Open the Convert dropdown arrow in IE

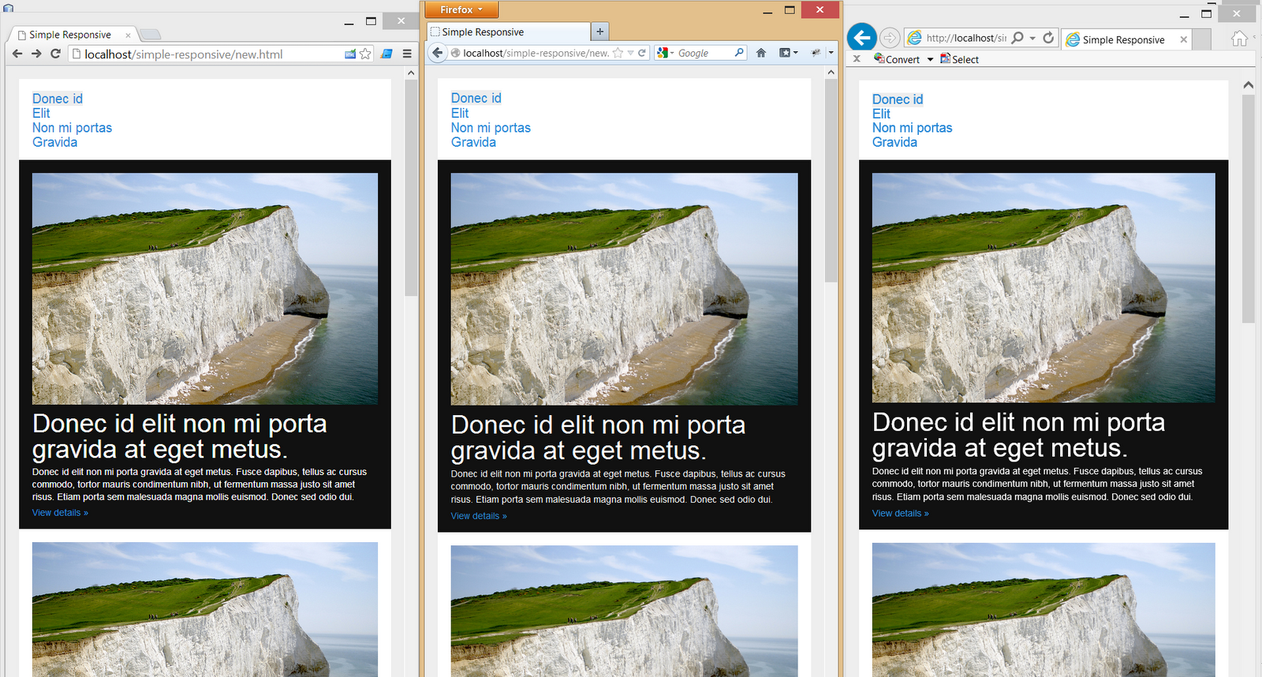[930, 59]
